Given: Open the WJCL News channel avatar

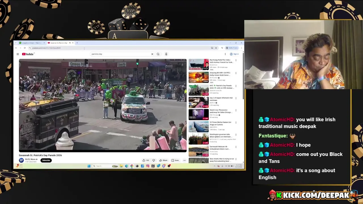Looking at the screenshot, I should tap(21, 160).
